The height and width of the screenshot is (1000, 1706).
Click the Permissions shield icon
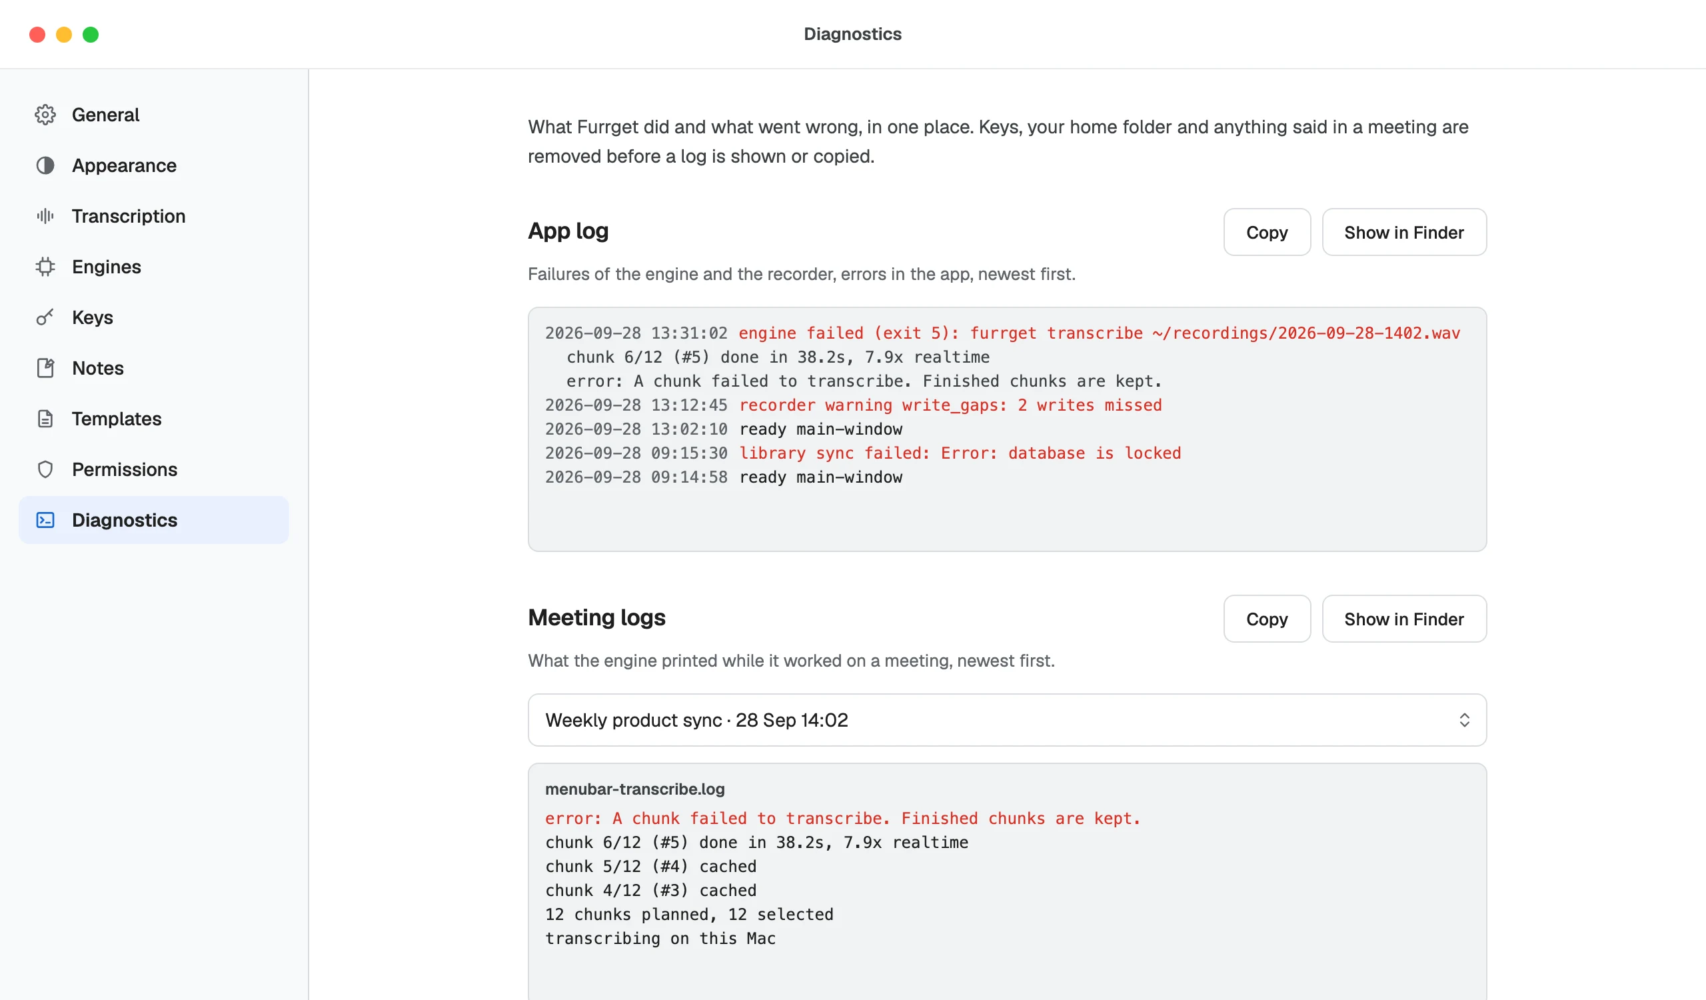click(x=45, y=469)
